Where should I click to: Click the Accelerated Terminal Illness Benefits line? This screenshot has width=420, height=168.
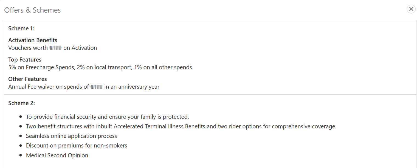point(181,126)
